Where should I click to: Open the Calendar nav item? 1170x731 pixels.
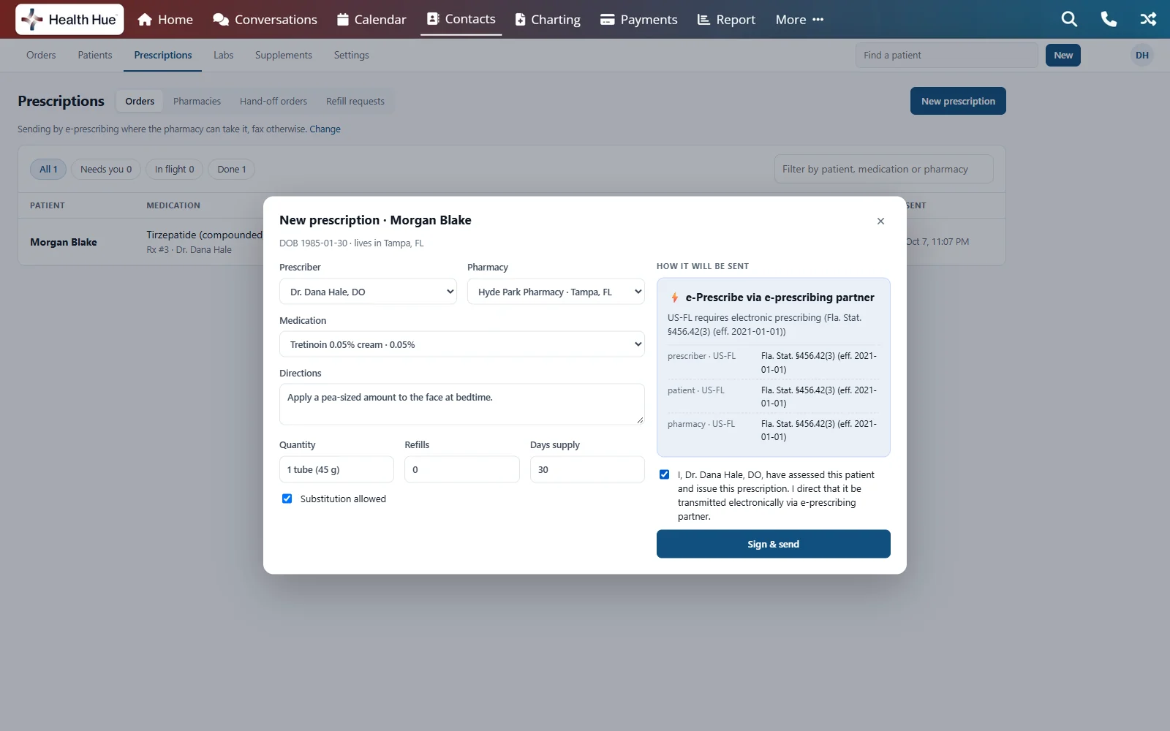tap(371, 20)
